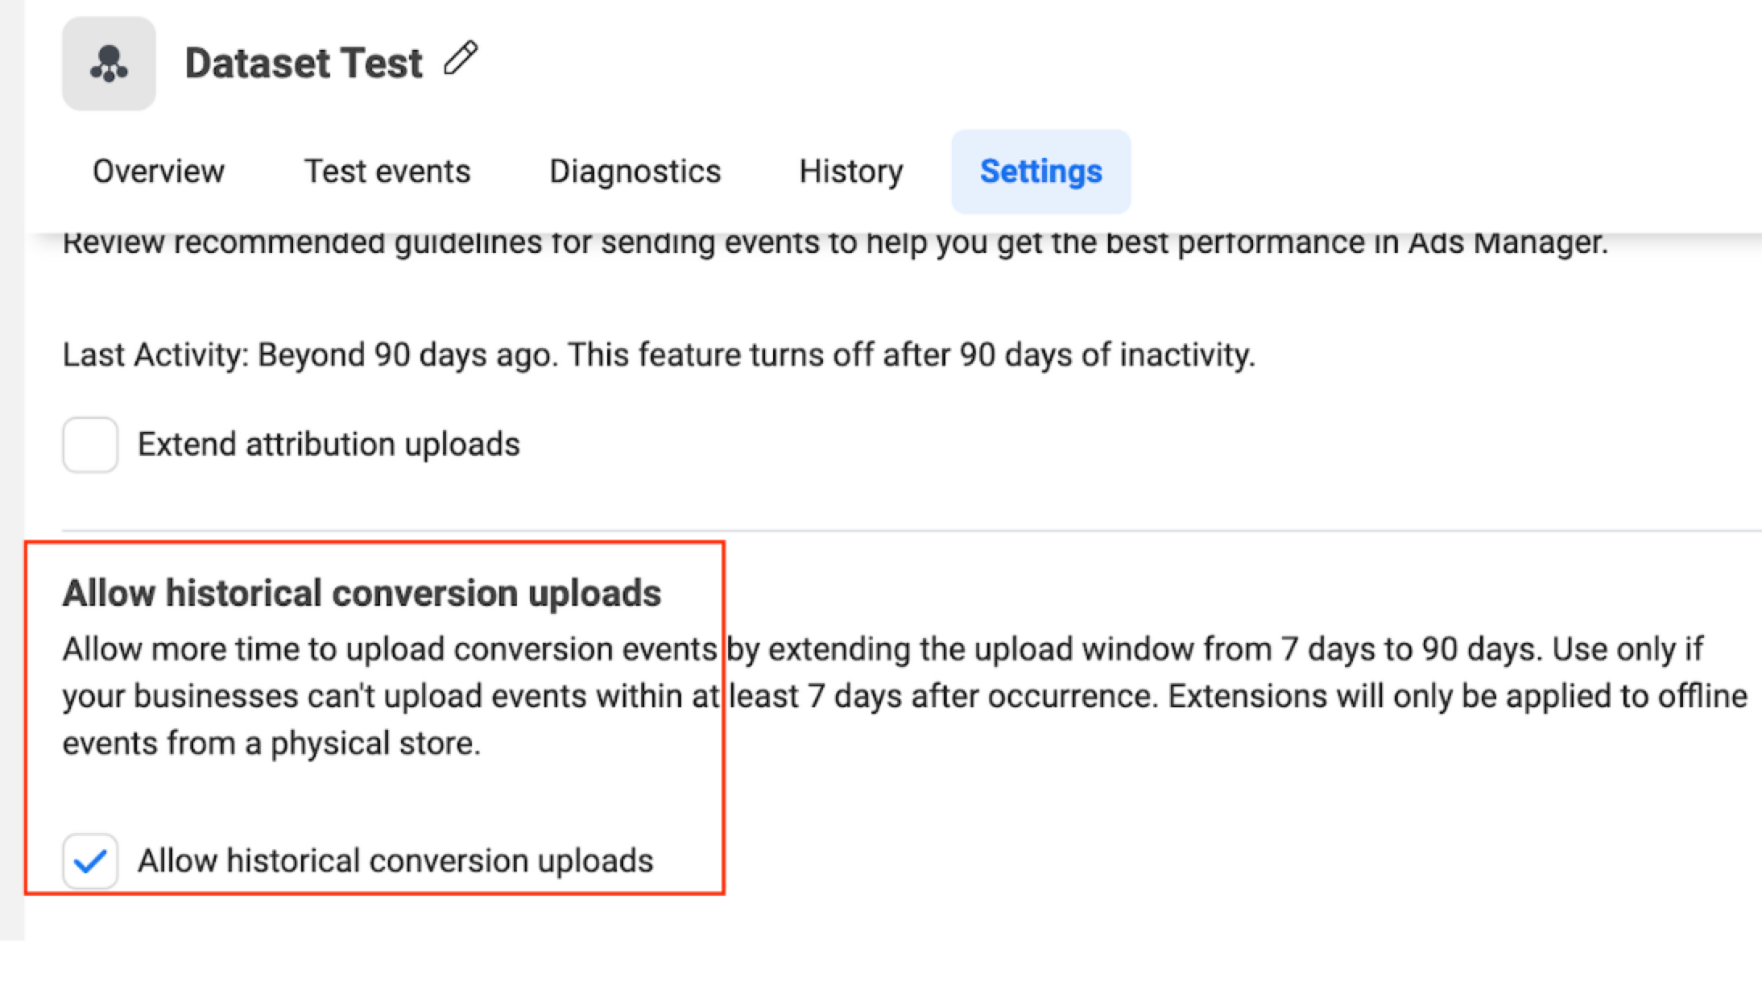Switch to the Test events tab
This screenshot has height=986, width=1762.
(387, 172)
